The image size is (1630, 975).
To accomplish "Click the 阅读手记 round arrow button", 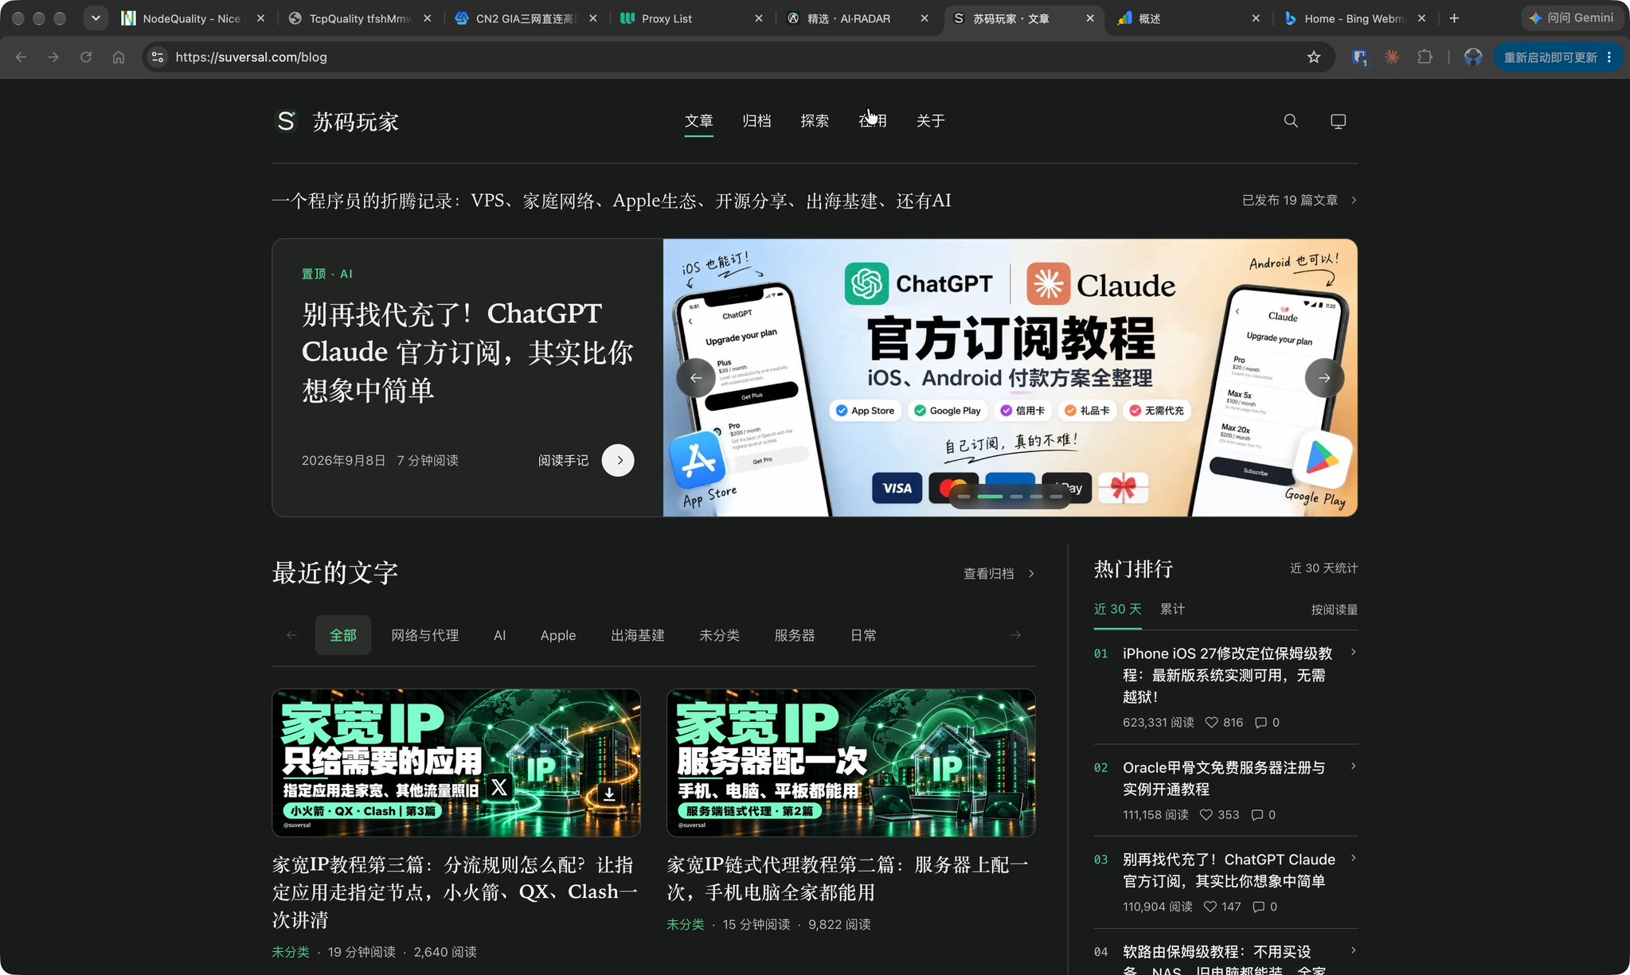I will (x=618, y=460).
